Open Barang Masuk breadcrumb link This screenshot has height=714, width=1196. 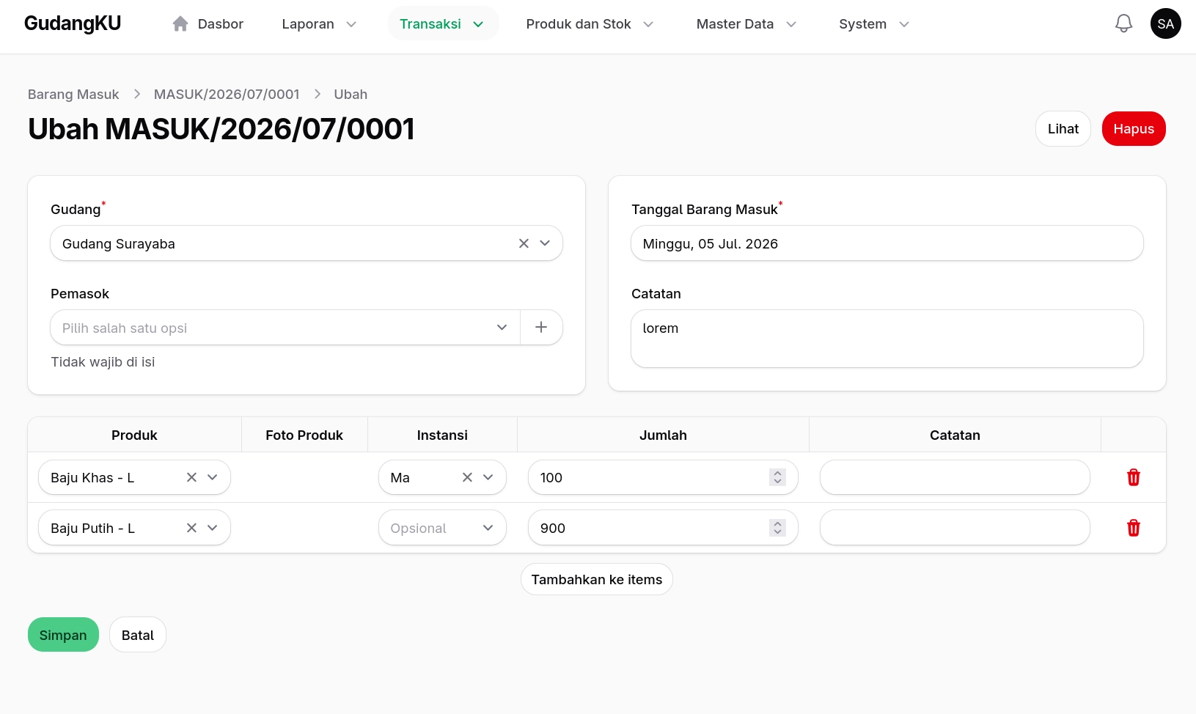pyautogui.click(x=73, y=94)
